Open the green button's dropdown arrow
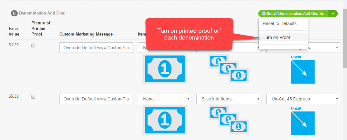The image size is (347, 140). [x=333, y=14]
